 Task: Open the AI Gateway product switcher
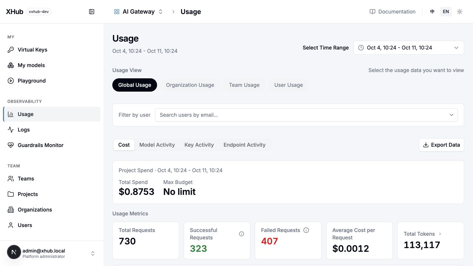click(139, 12)
